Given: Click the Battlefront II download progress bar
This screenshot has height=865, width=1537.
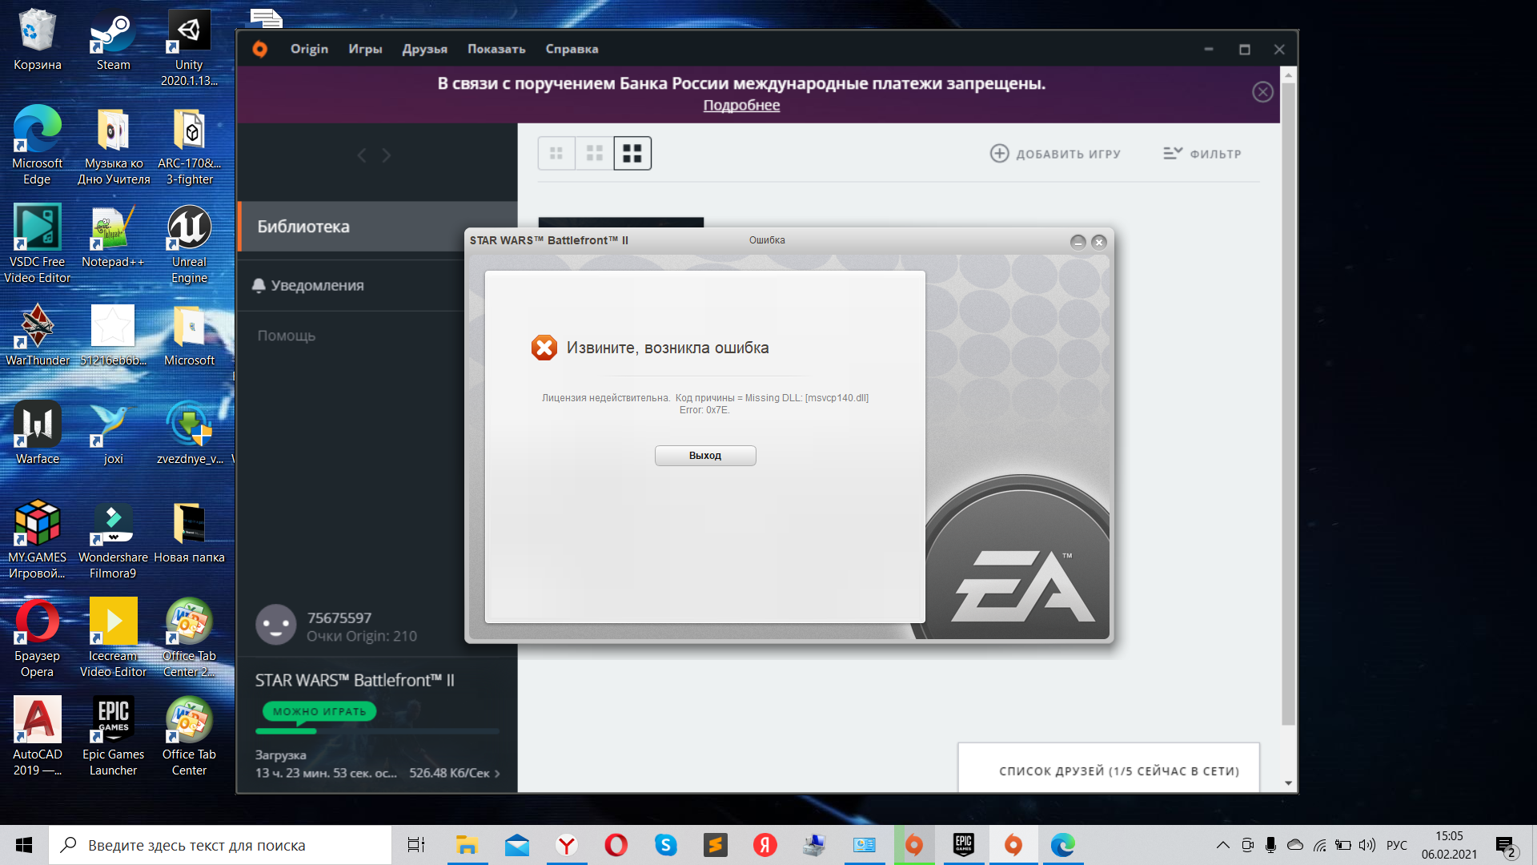Looking at the screenshot, I should pyautogui.click(x=377, y=731).
